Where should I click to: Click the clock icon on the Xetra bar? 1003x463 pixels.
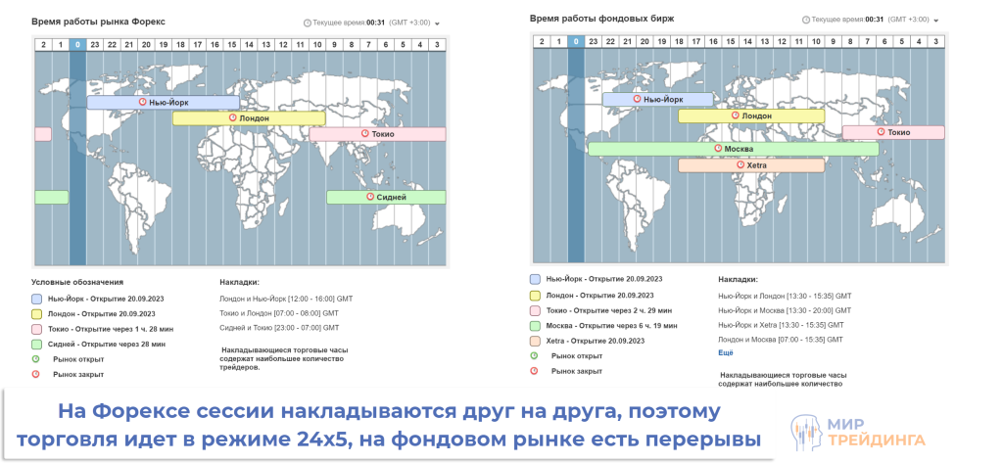[740, 165]
